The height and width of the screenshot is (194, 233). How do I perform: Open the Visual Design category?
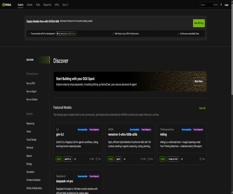click(x=31, y=139)
